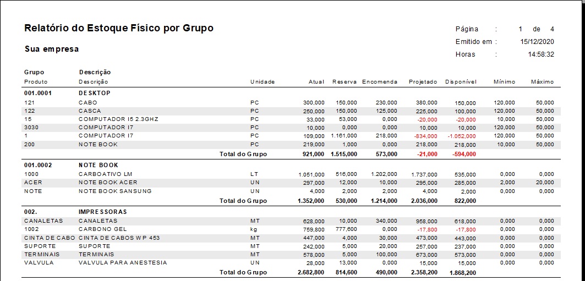Click the emission date '15/12/2020'
Screen dimensions: 585x281
[x=537, y=42]
